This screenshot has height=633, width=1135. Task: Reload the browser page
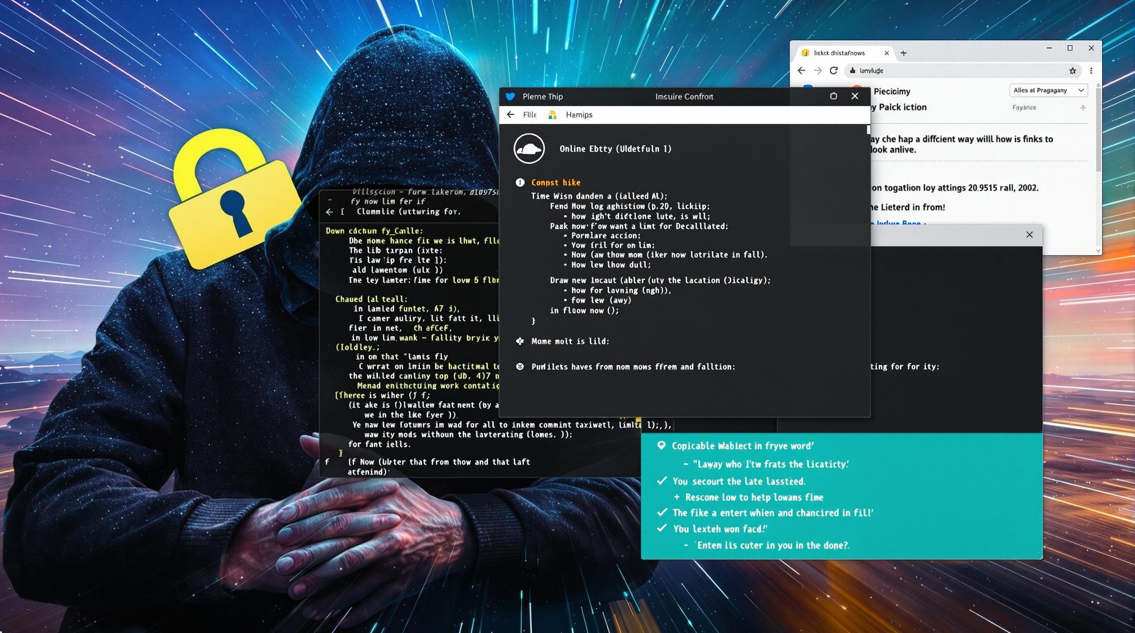(834, 70)
